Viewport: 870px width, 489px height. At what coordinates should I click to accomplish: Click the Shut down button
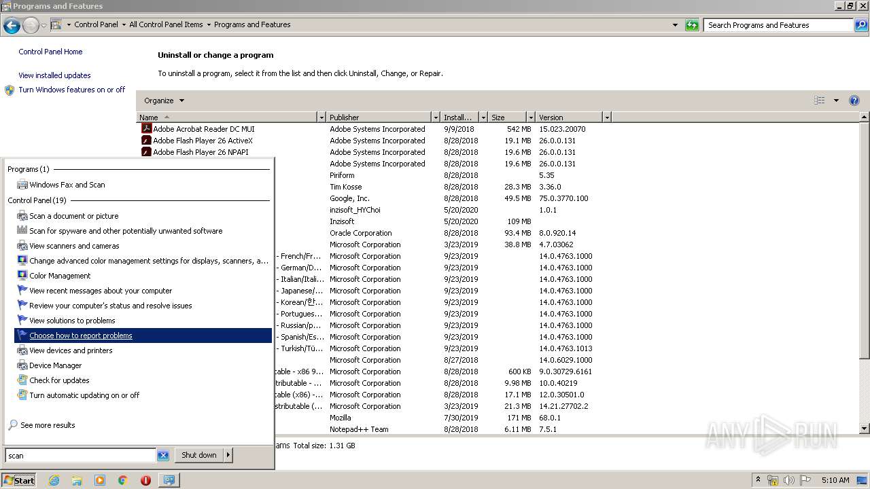(199, 455)
